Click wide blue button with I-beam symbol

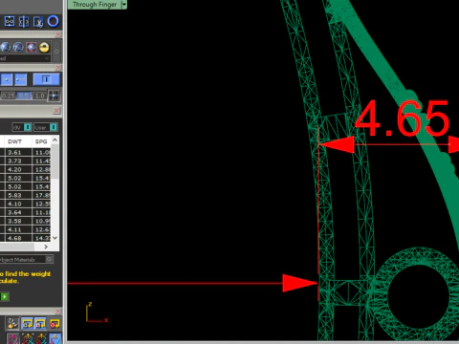tap(46, 79)
